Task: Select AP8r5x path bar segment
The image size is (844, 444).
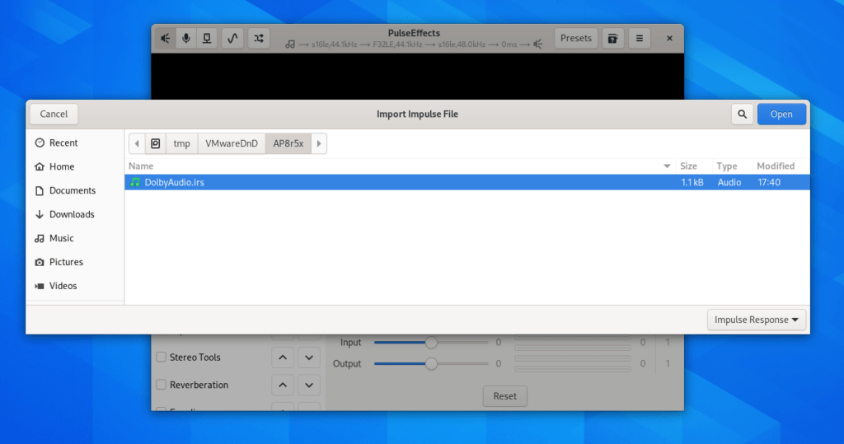Action: [288, 143]
